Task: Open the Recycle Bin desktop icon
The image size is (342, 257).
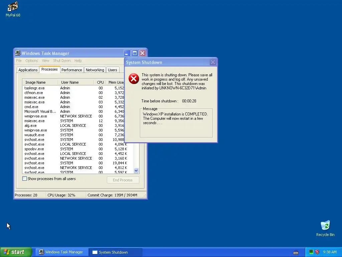Action: pyautogui.click(x=325, y=228)
